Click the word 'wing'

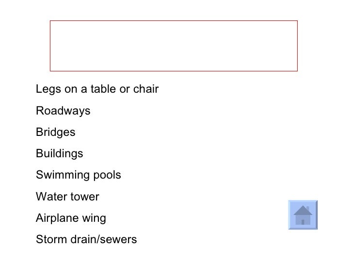pos(94,218)
